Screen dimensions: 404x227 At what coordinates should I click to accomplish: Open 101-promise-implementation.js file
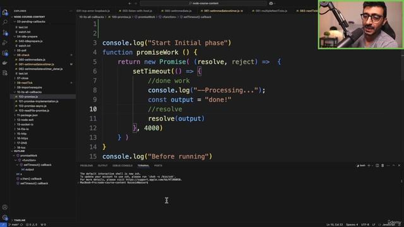(39, 102)
